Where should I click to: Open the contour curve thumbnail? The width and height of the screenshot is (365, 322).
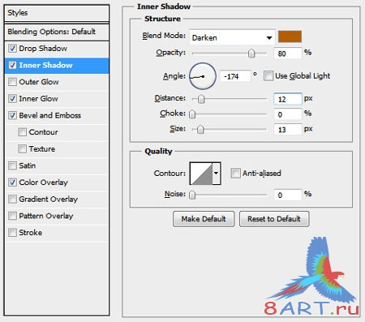point(201,174)
